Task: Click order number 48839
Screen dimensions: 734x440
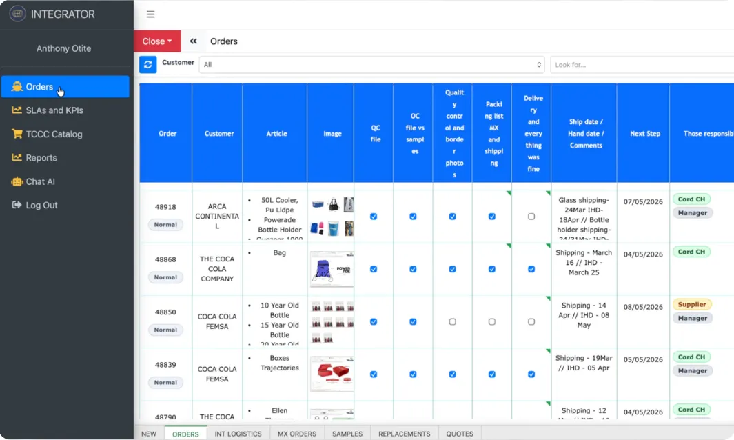Action: (165, 365)
